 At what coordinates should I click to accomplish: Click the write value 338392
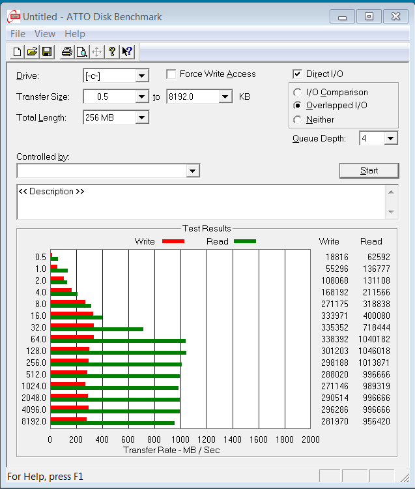[335, 339]
